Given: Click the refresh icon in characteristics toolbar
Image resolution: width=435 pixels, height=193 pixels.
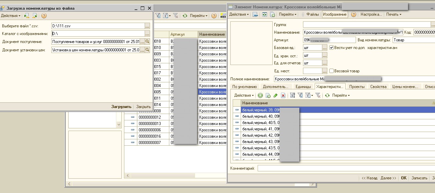Looking at the screenshot, I should tap(327, 95).
